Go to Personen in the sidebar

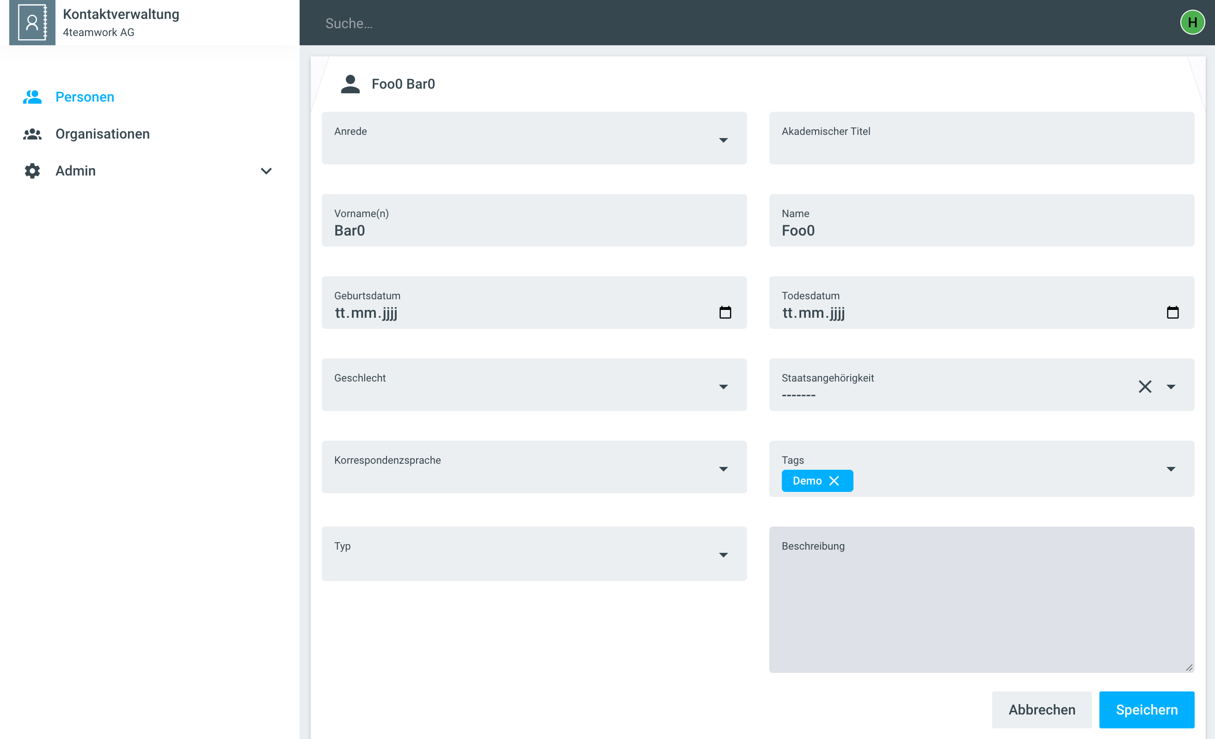(84, 97)
